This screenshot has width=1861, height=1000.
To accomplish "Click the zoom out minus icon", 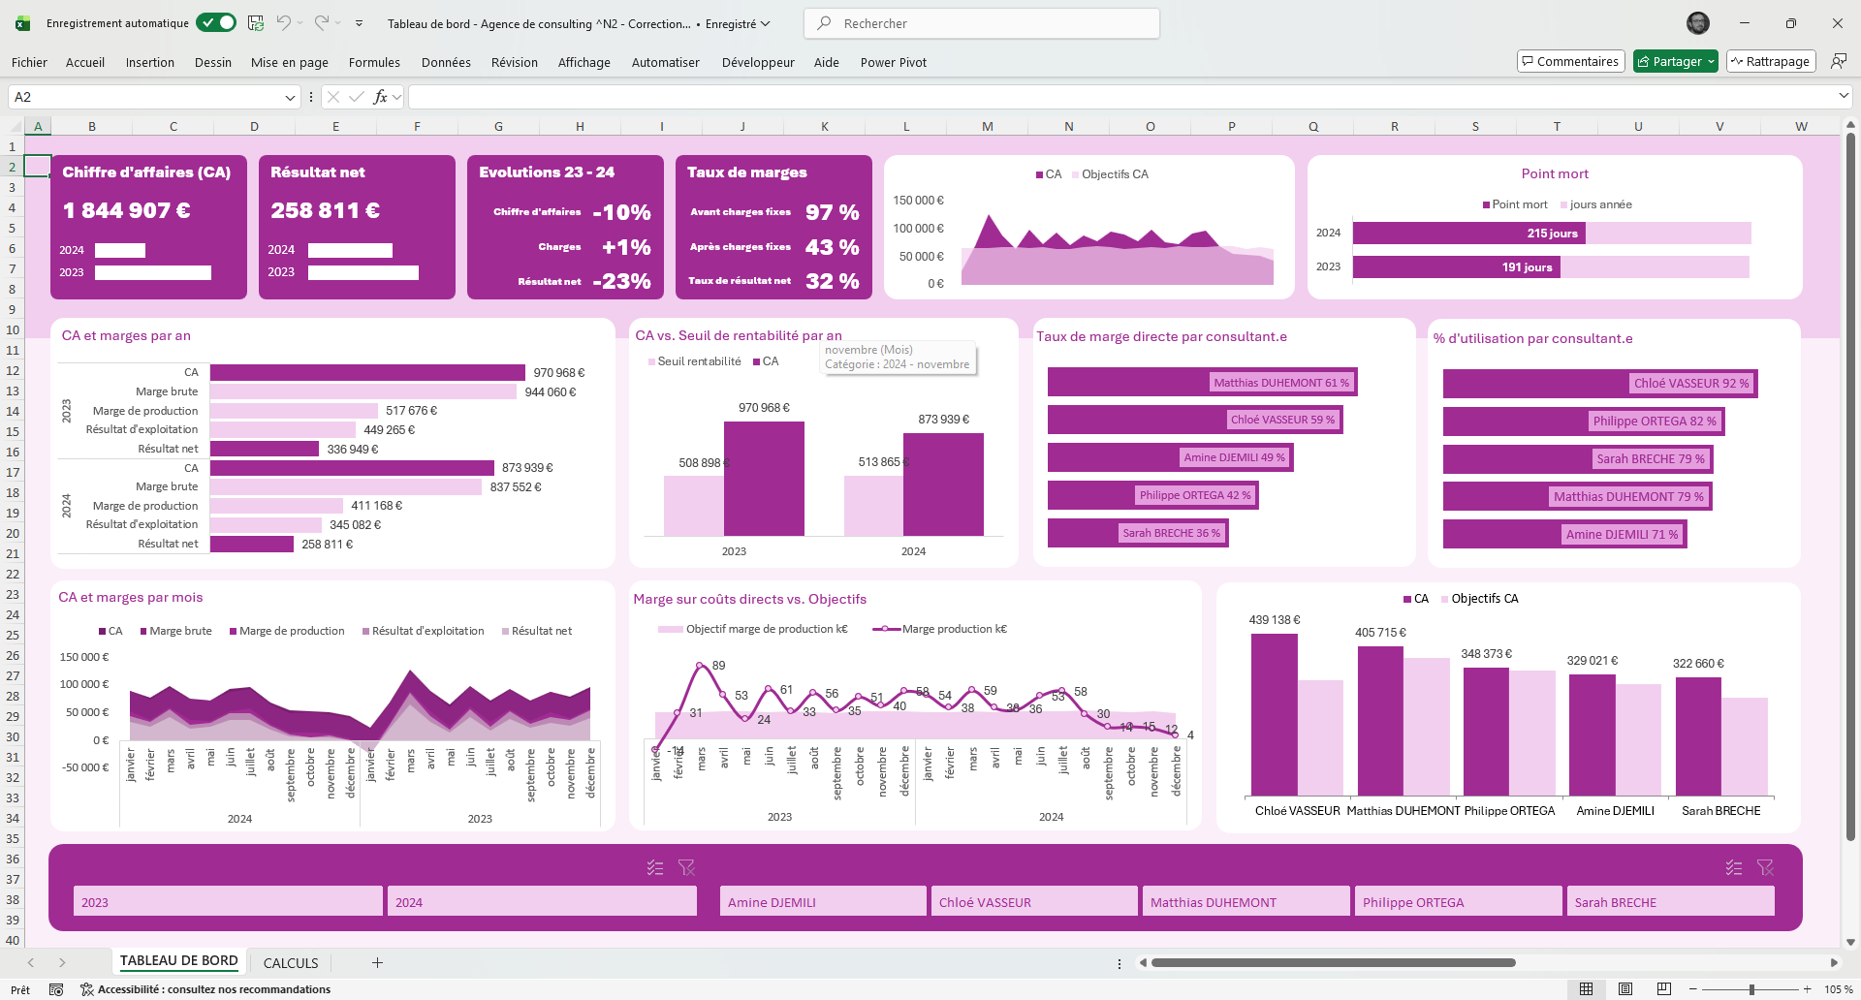I will click(x=1692, y=989).
